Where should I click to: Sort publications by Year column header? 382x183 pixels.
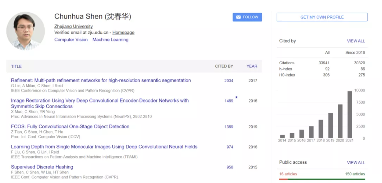pos(252,66)
